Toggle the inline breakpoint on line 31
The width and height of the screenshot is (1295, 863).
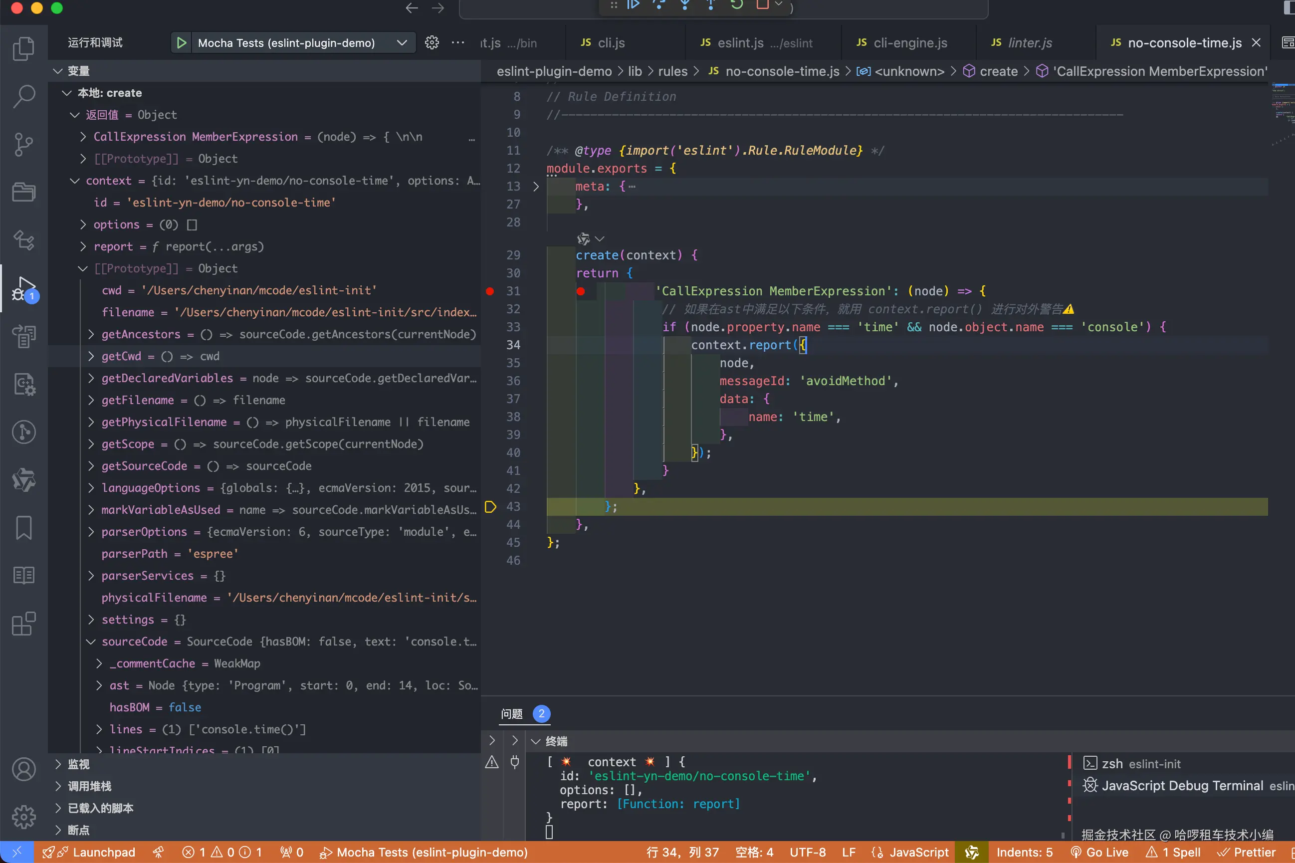click(581, 291)
